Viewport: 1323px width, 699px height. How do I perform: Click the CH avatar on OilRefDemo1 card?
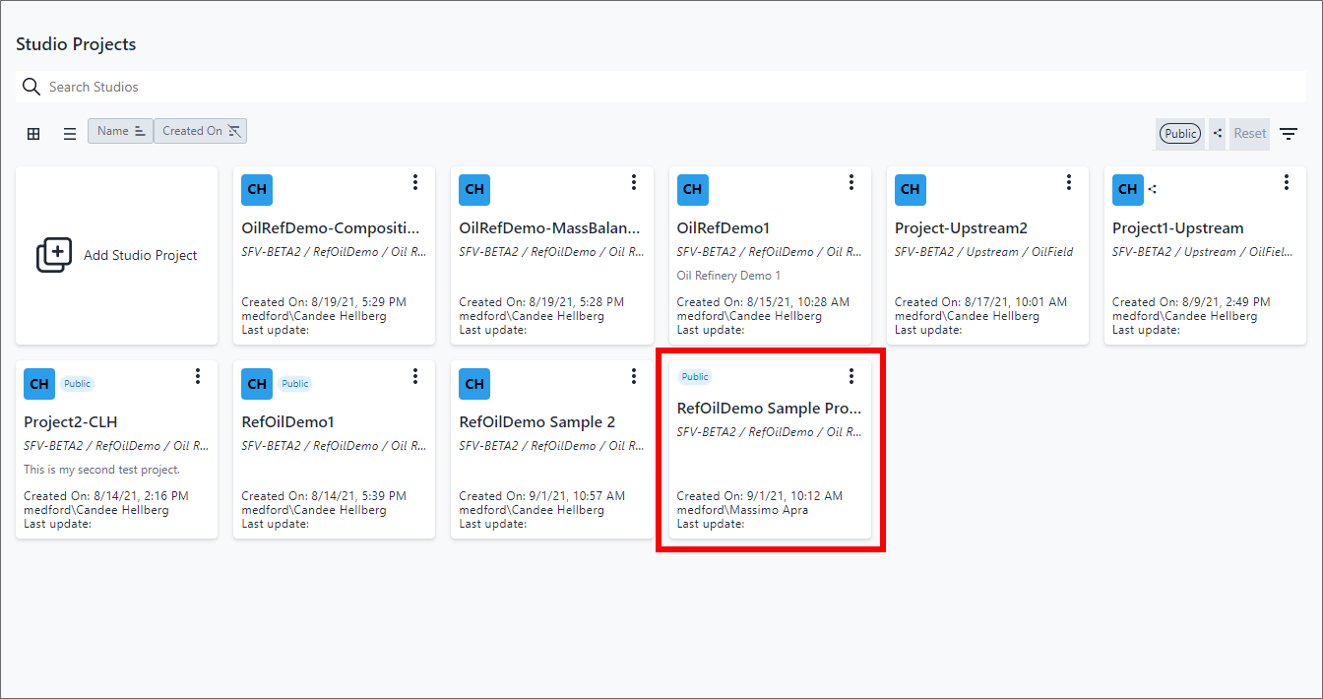692,189
